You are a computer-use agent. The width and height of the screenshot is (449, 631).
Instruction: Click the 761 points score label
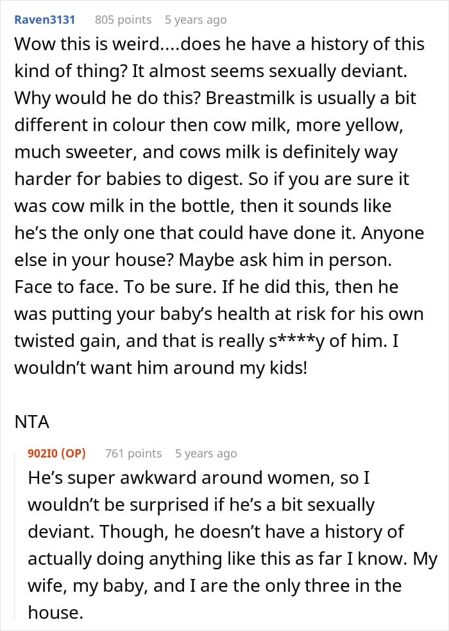[133, 453]
